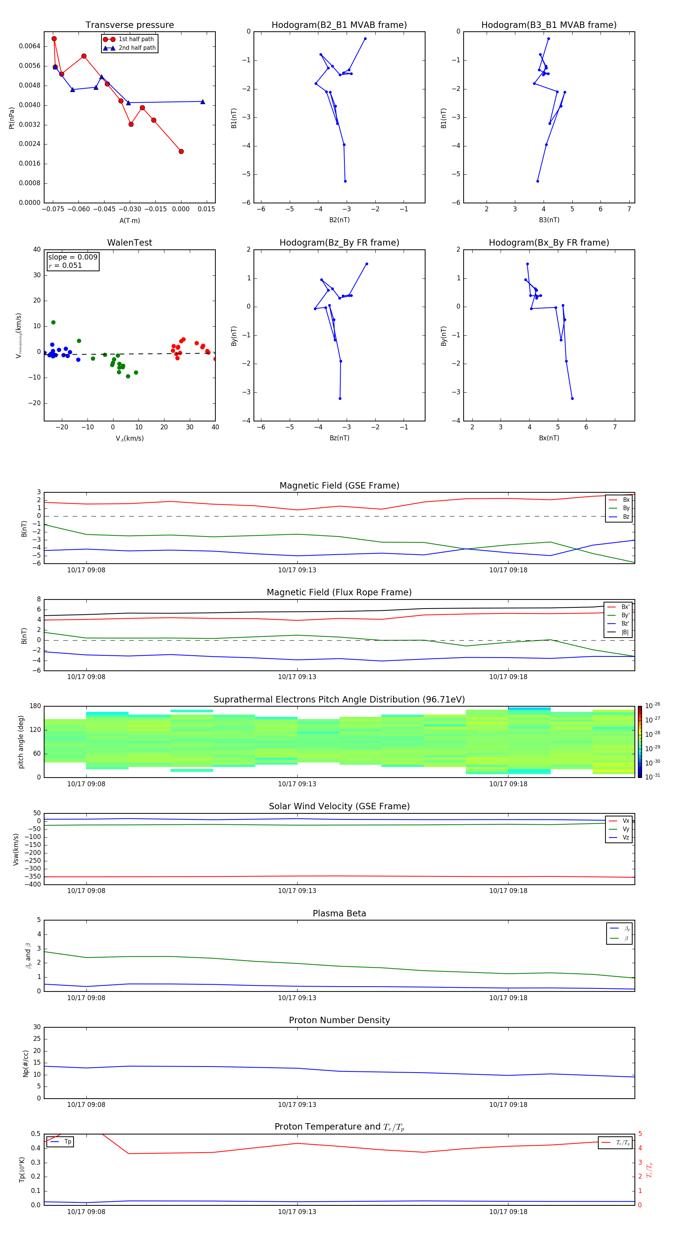
Task: Click "10/17 09:13" tick under Plasma Beta
Action: tap(297, 998)
